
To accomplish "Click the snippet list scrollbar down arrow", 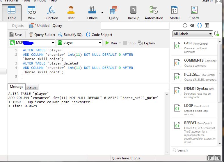I will click(x=220, y=143).
